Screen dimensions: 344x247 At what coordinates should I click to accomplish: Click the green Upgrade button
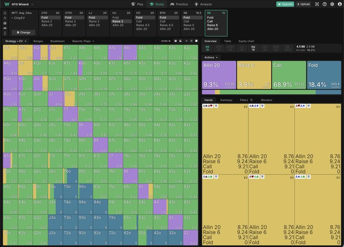point(285,4)
